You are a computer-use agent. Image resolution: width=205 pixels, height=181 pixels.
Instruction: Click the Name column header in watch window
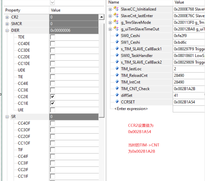click(140, 2)
